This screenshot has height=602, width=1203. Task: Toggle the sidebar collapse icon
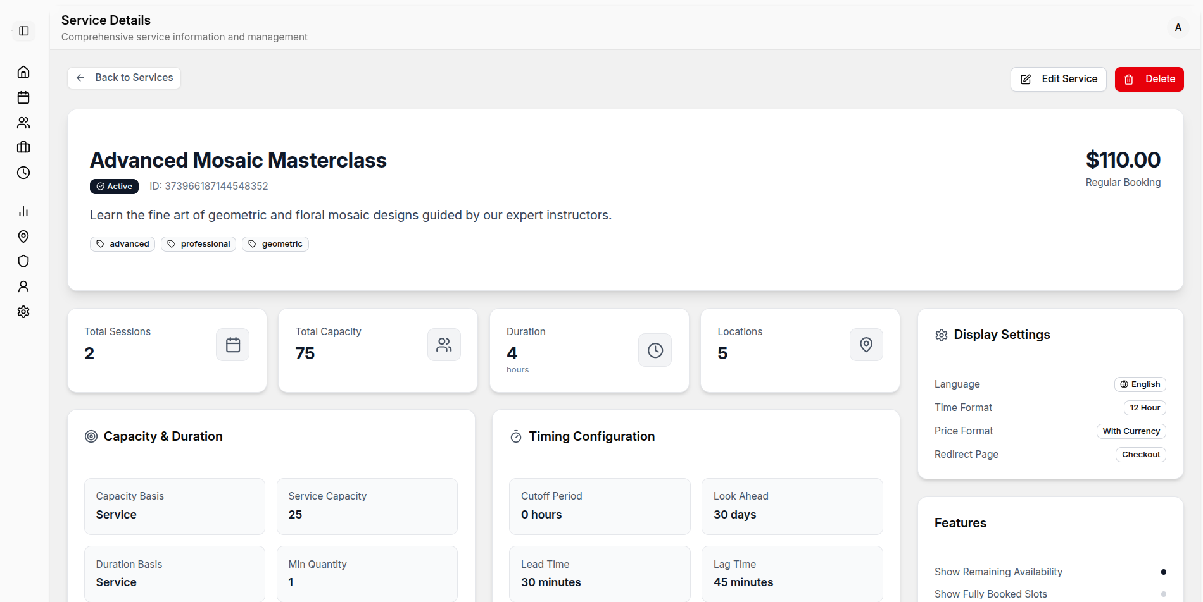[x=23, y=30]
